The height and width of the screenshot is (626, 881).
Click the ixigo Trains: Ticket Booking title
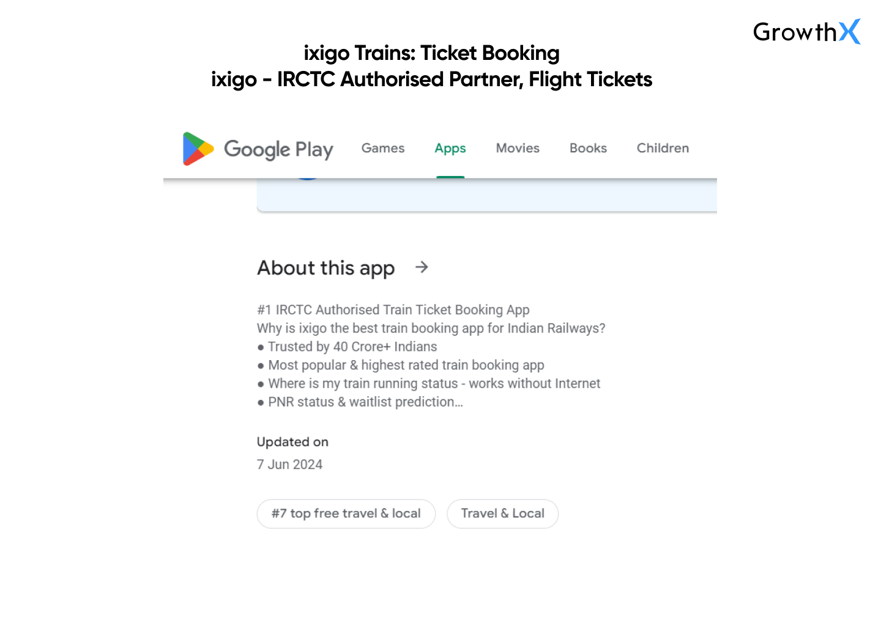[431, 53]
